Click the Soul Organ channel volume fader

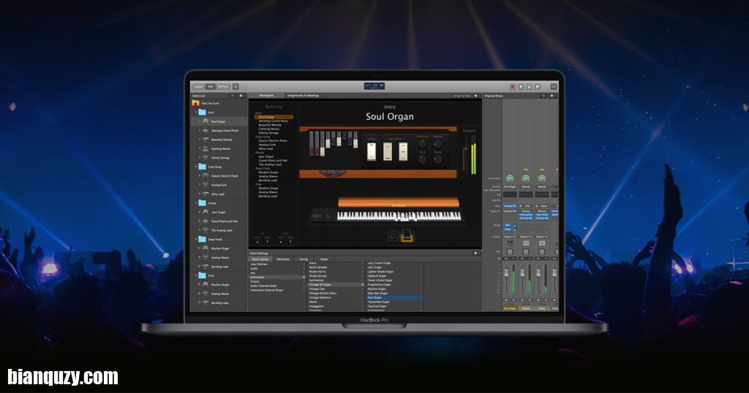coord(506,273)
